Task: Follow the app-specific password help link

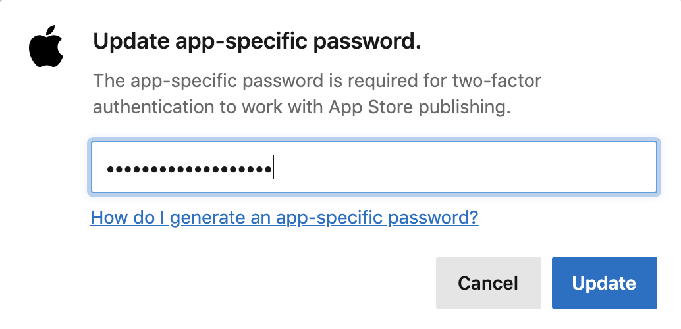Action: [x=285, y=217]
